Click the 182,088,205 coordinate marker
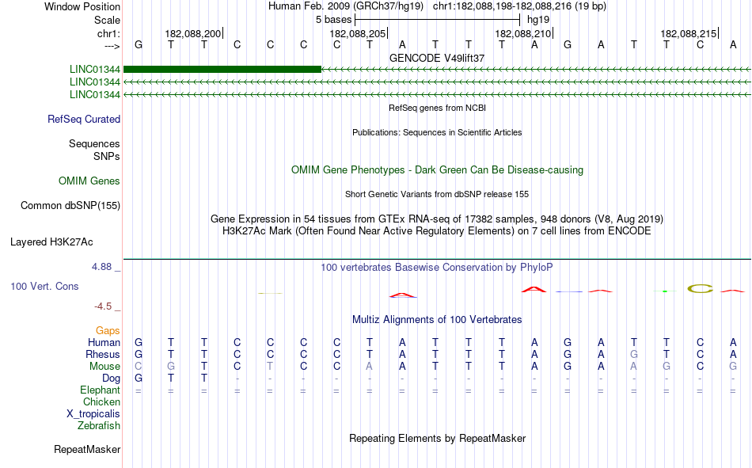Image resolution: width=752 pixels, height=468 pixels. [358, 33]
